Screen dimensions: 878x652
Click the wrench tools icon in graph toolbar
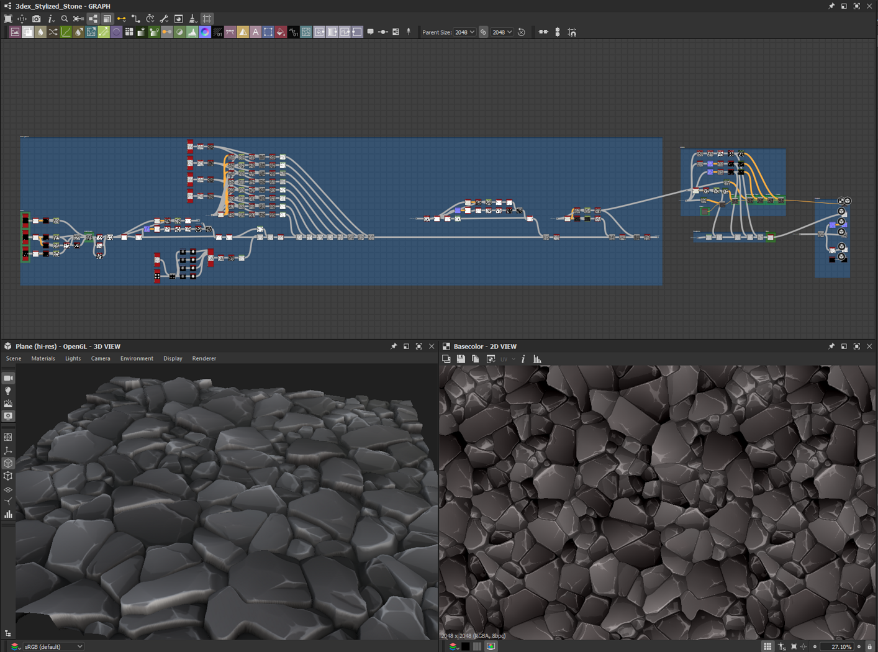click(x=164, y=19)
